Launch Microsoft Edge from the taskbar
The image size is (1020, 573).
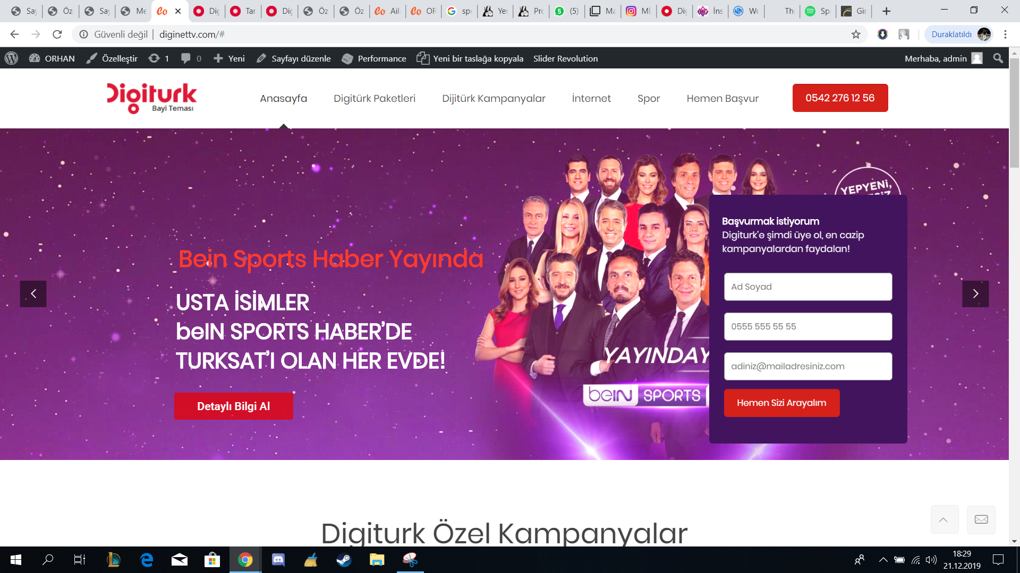point(147,560)
